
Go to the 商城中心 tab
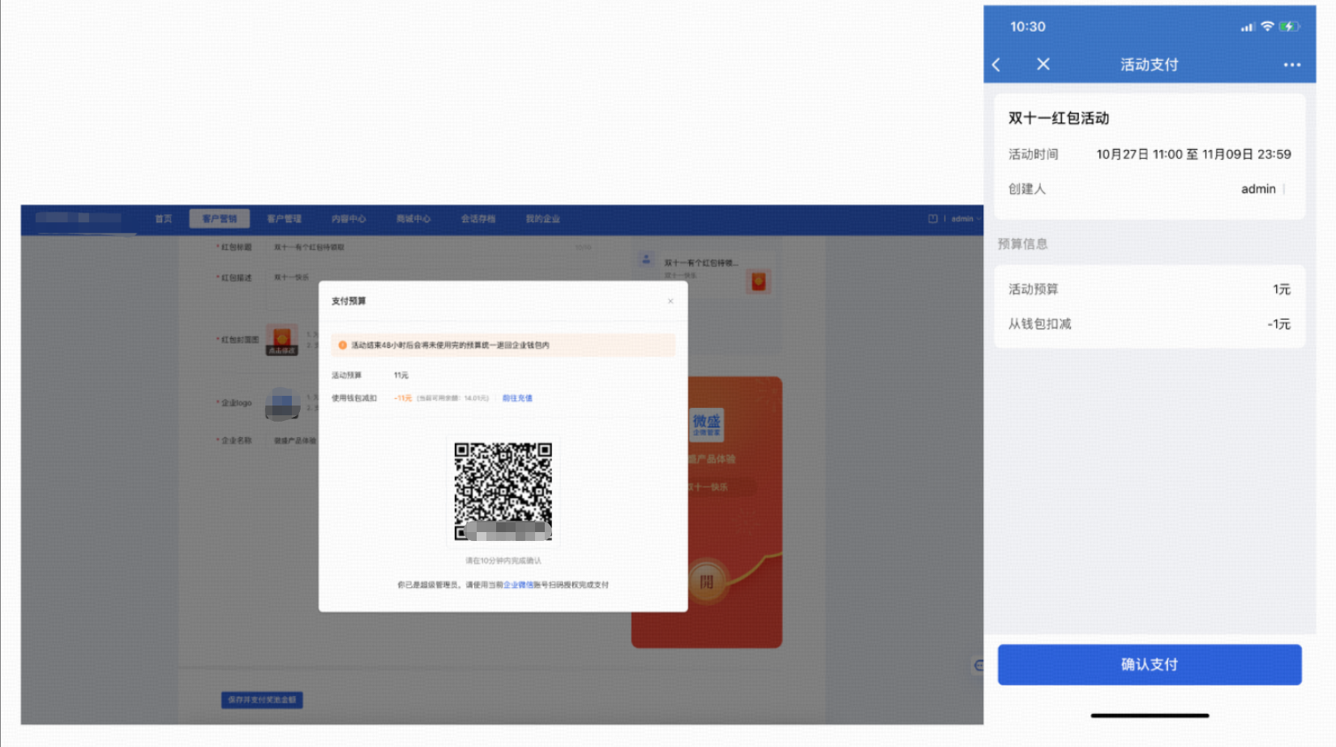point(413,219)
